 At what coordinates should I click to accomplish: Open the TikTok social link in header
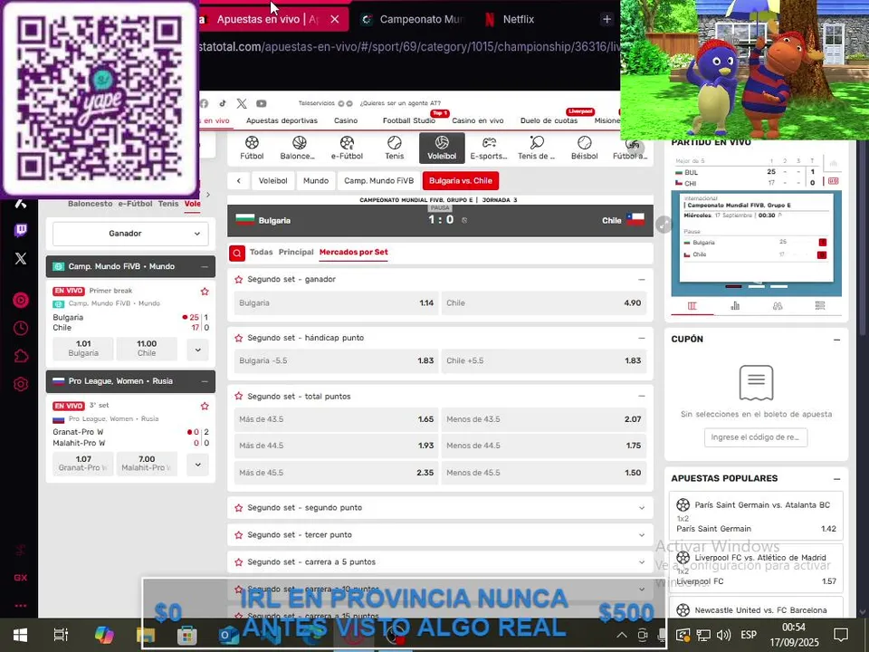223,103
